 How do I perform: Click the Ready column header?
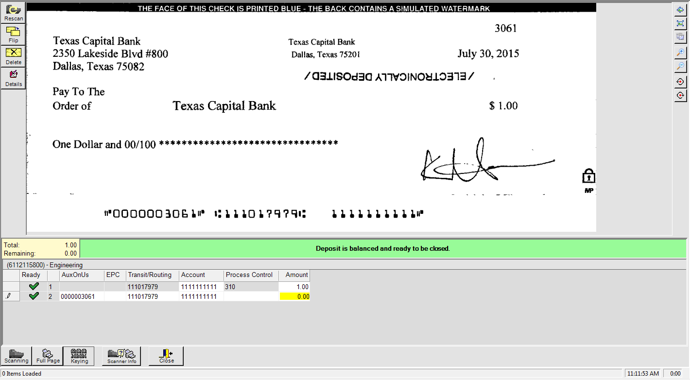(x=34, y=275)
